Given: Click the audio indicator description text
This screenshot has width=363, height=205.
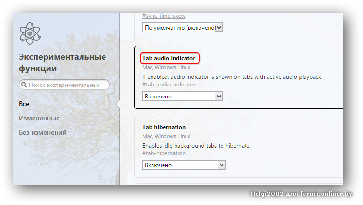Looking at the screenshot, I should [x=233, y=77].
